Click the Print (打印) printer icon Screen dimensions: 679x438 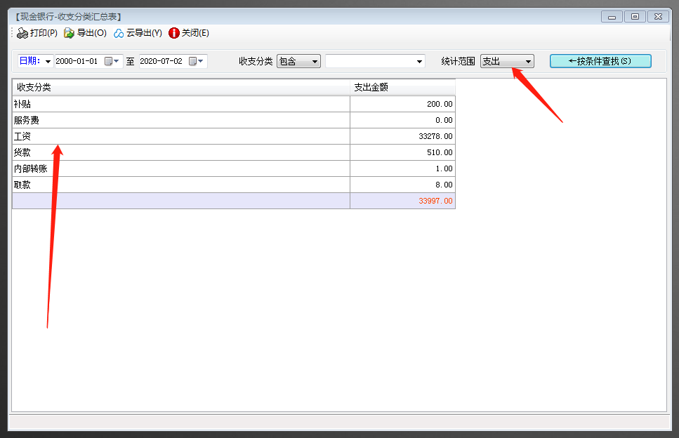coord(22,33)
